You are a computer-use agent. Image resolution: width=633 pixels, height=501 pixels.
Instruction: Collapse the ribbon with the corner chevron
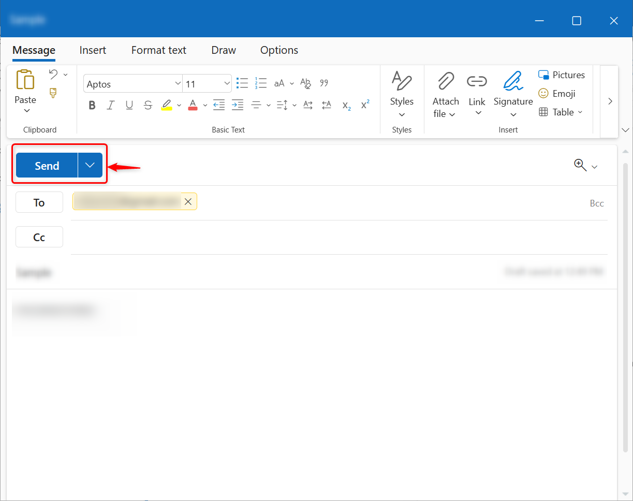tap(626, 129)
